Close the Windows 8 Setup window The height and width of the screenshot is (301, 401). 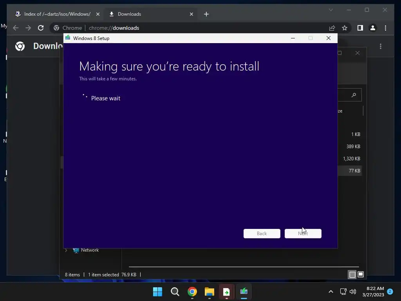point(329,38)
